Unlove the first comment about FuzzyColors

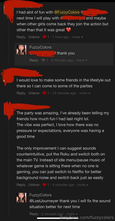coord(34,37)
